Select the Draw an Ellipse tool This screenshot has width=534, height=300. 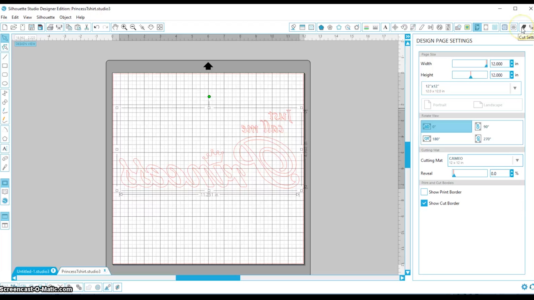[x=5, y=84]
